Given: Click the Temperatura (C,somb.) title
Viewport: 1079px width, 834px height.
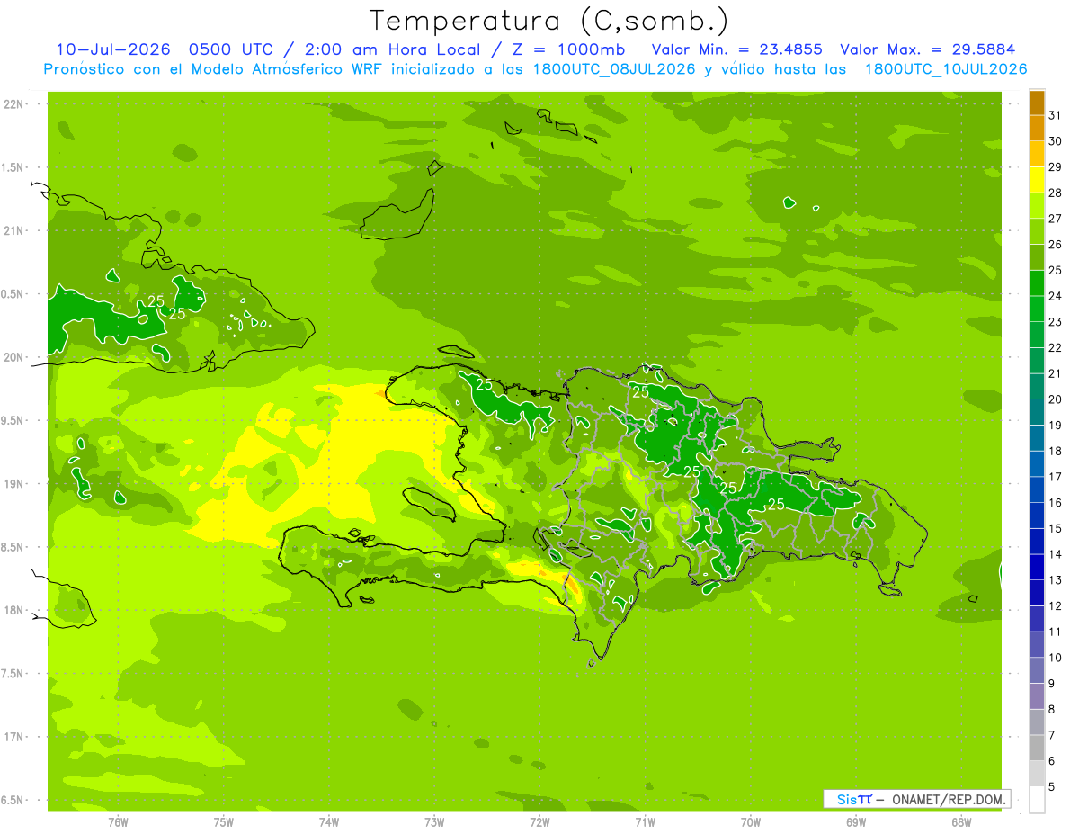Looking at the screenshot, I should 549,21.
